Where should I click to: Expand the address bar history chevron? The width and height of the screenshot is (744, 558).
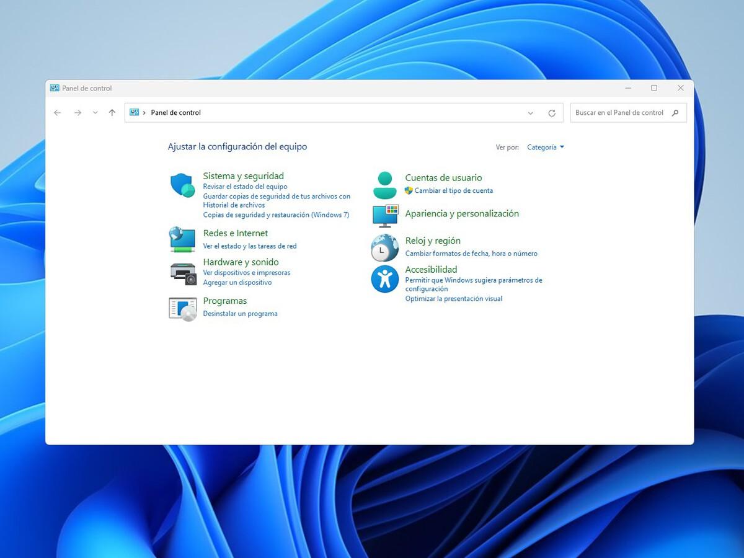tap(531, 112)
